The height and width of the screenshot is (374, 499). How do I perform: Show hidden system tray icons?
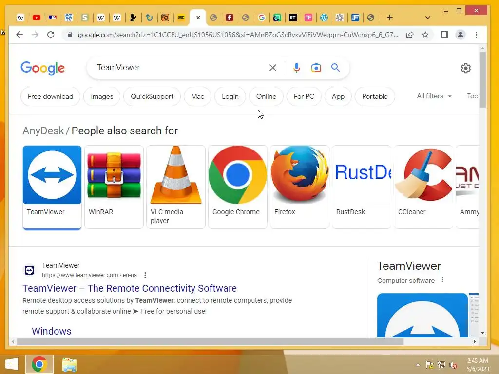point(418,365)
